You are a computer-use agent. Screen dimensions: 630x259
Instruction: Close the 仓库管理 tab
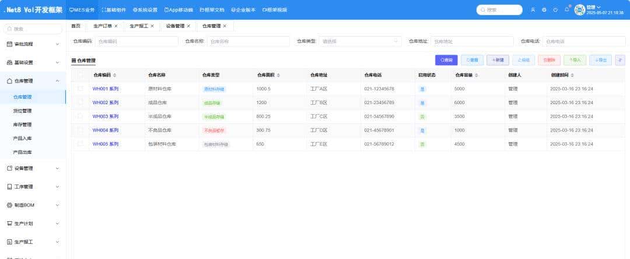[225, 26]
